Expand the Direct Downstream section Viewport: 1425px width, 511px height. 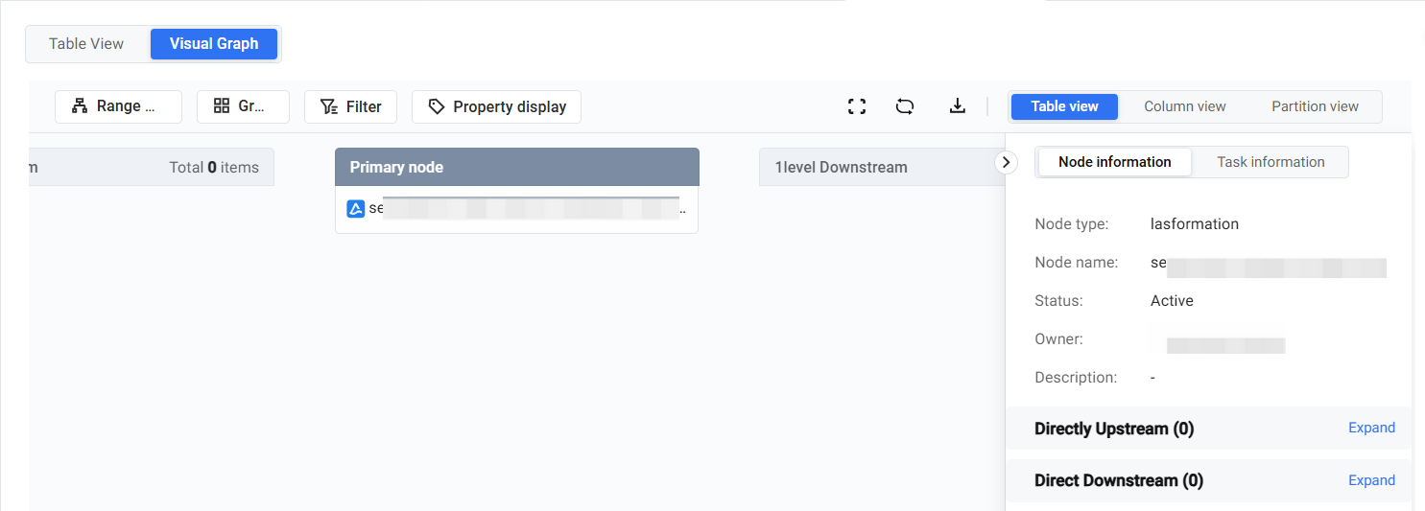coord(1371,480)
